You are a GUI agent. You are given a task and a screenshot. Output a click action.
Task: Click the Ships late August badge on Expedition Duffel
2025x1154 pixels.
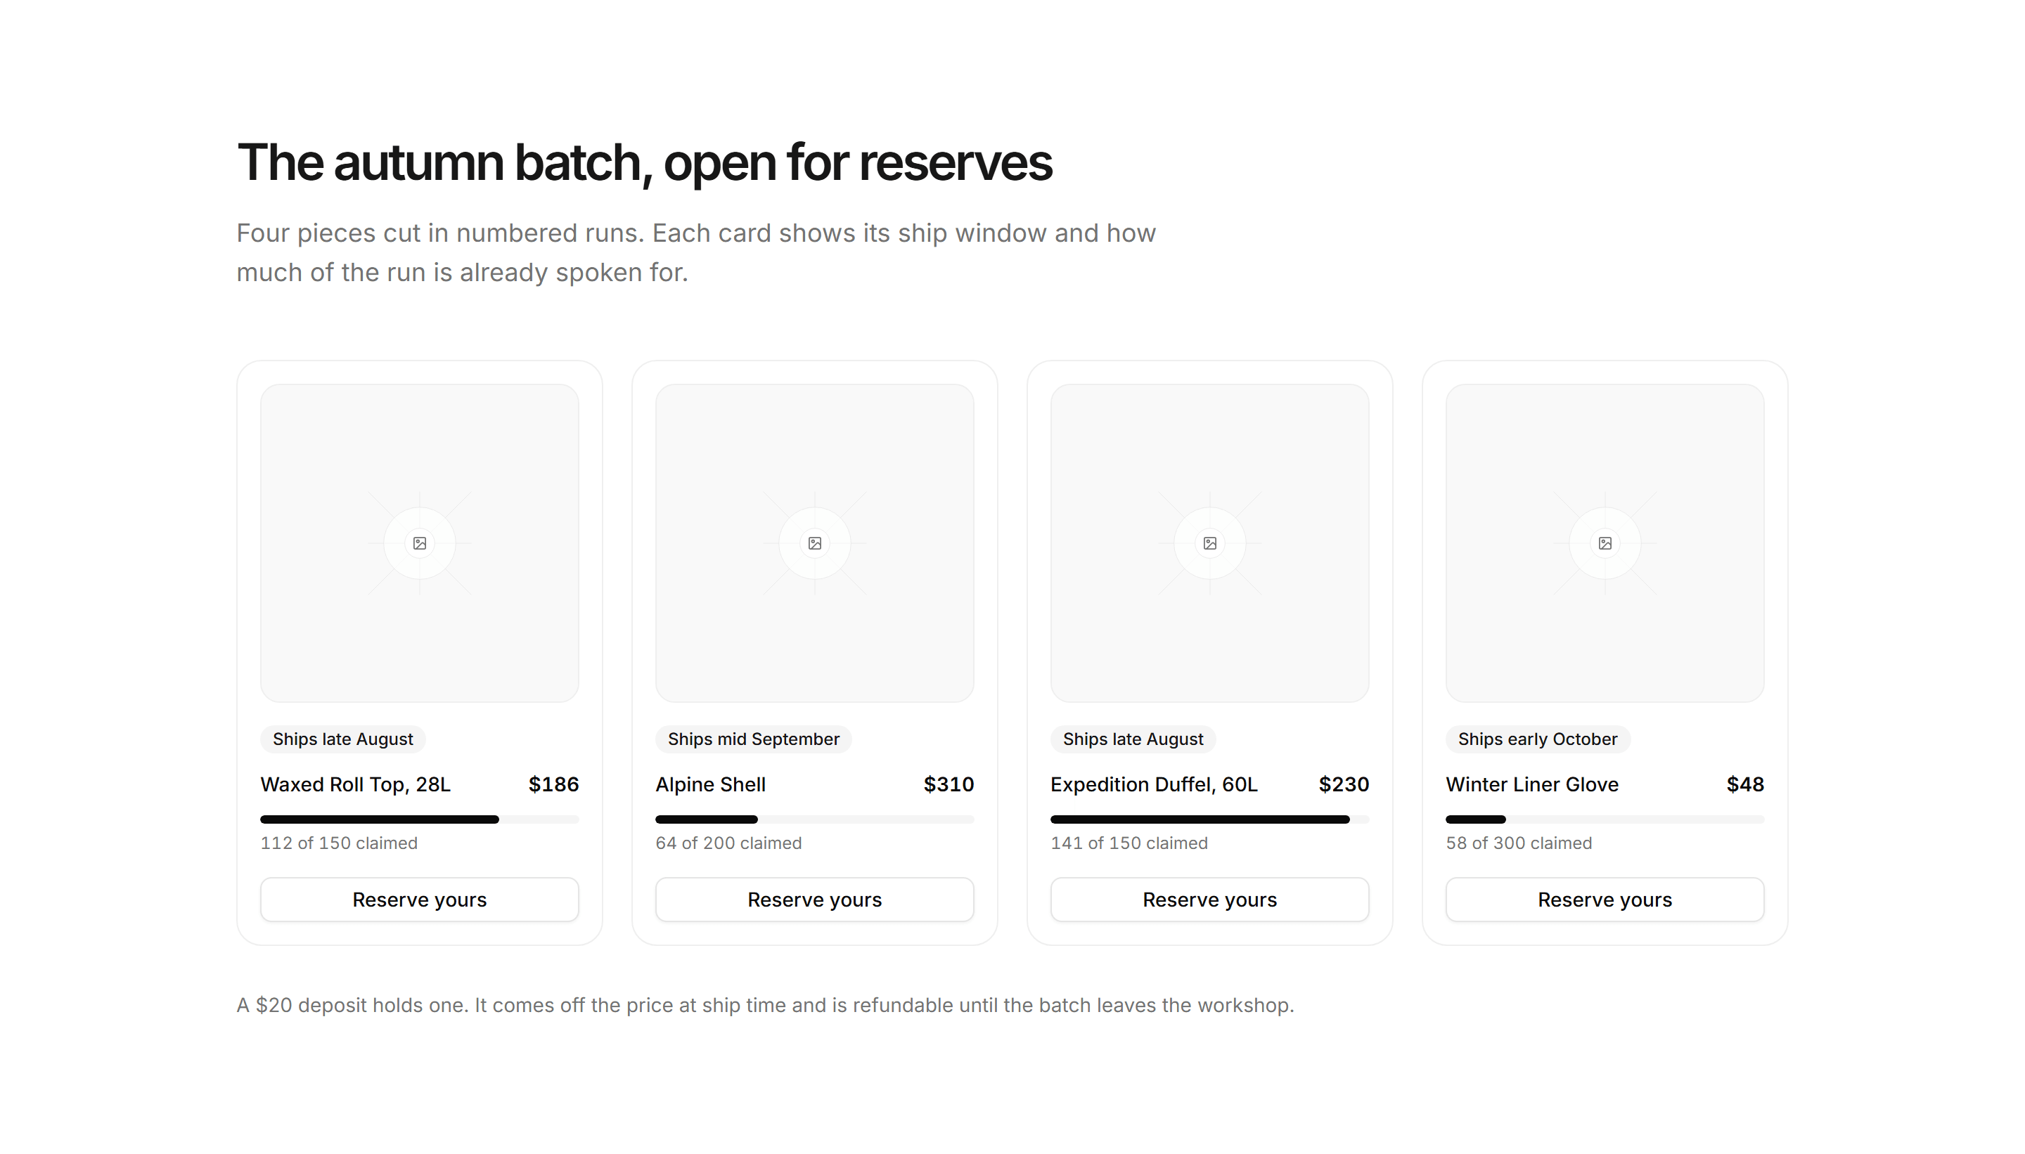coord(1133,739)
